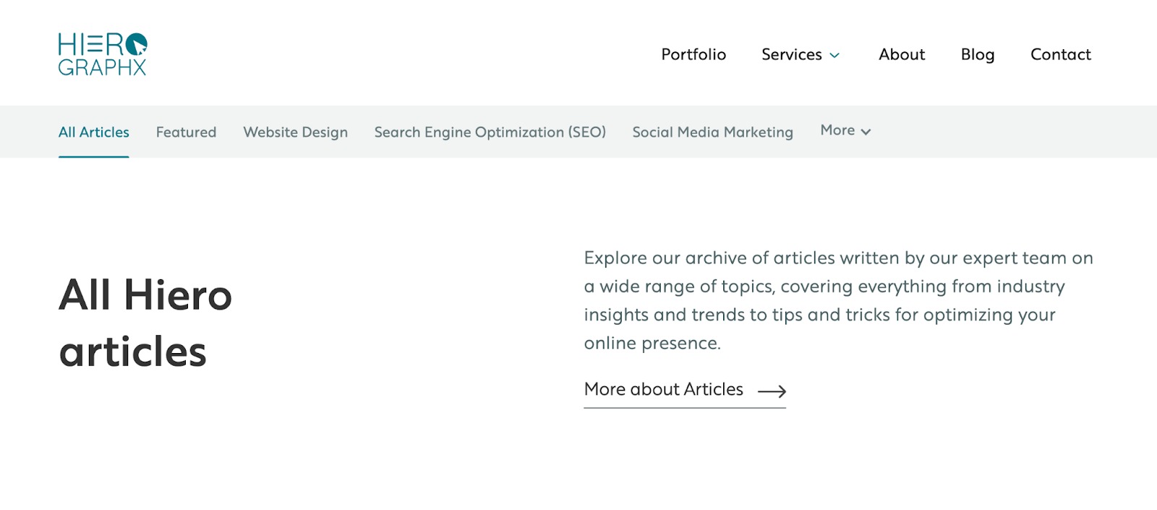
Task: Click the chevron next to More
Action: (866, 132)
